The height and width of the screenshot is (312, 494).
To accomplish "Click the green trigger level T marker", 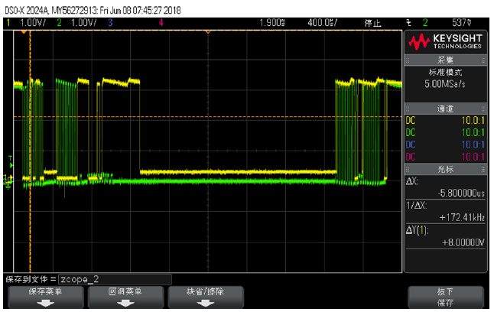I will click(x=11, y=163).
